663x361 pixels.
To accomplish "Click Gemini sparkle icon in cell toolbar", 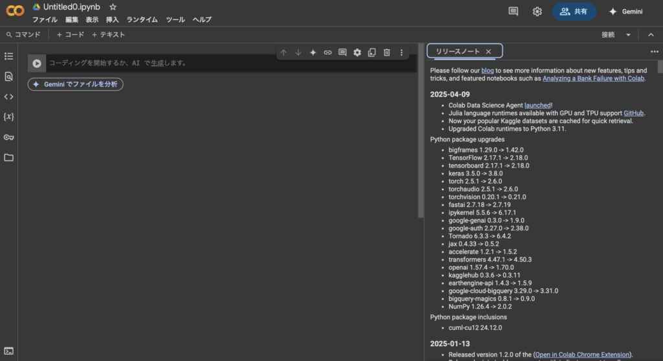I will pyautogui.click(x=313, y=52).
